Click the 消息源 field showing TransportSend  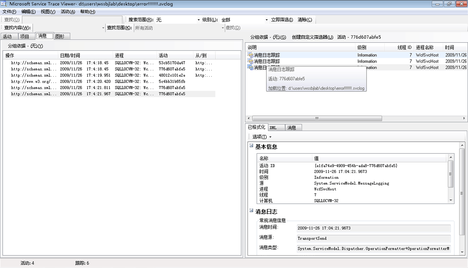pos(374,239)
